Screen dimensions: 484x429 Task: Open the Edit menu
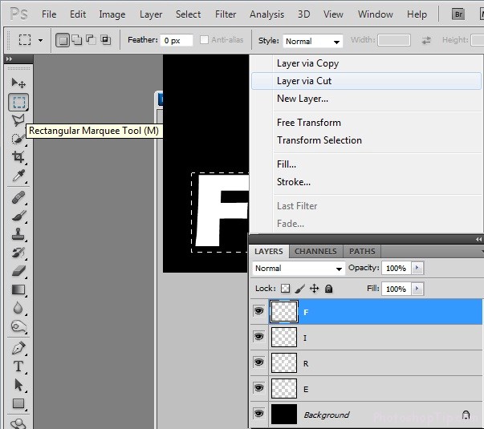pyautogui.click(x=78, y=14)
